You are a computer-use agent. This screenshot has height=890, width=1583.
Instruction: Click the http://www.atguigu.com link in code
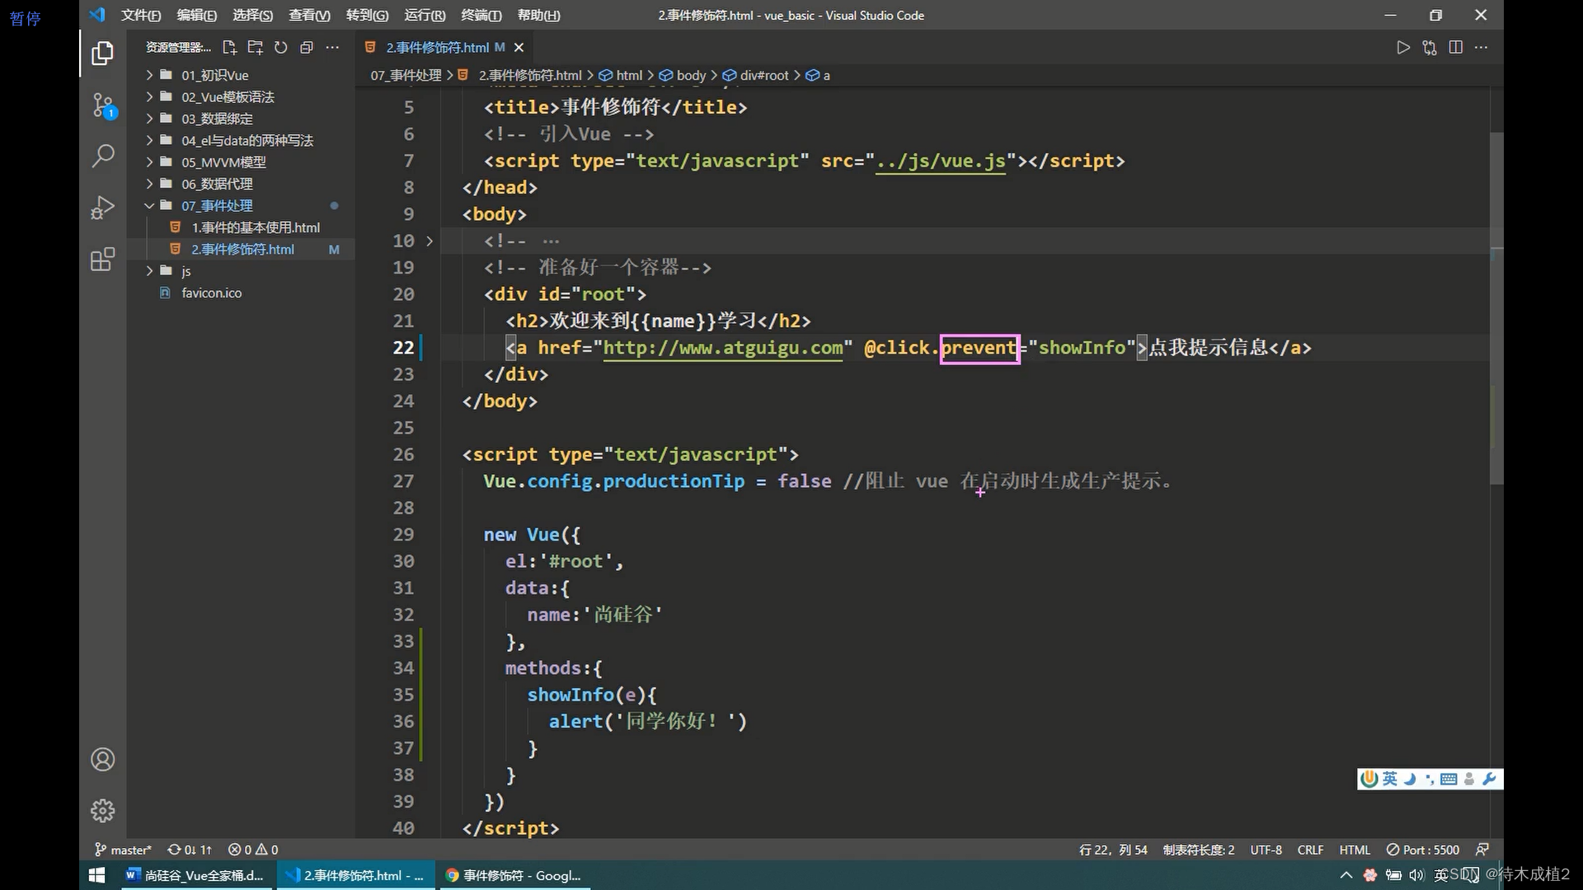(723, 348)
